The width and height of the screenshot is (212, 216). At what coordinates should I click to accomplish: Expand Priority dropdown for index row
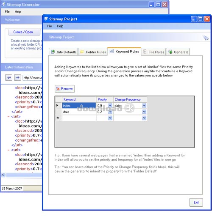(x=110, y=105)
